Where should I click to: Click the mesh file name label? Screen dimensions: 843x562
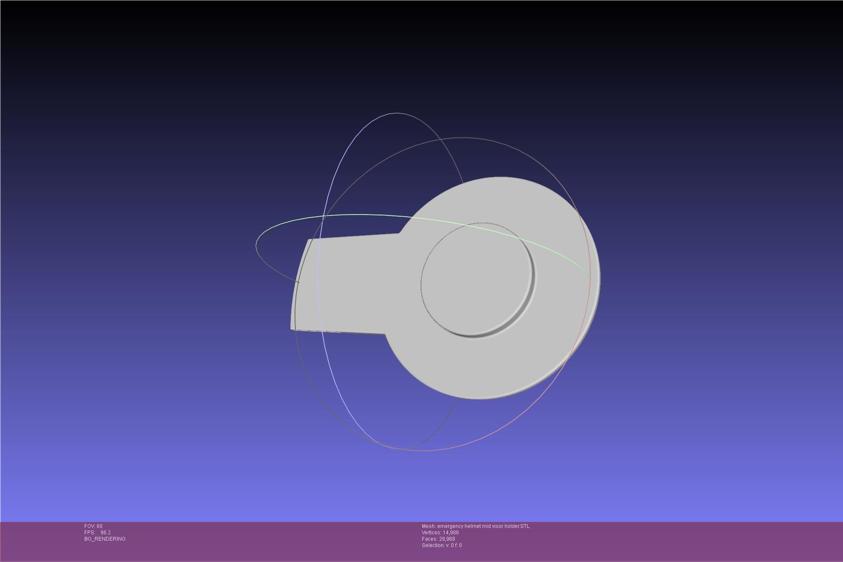476,526
